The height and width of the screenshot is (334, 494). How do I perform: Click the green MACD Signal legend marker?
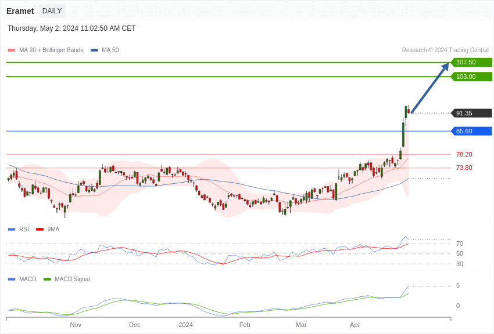pos(47,279)
